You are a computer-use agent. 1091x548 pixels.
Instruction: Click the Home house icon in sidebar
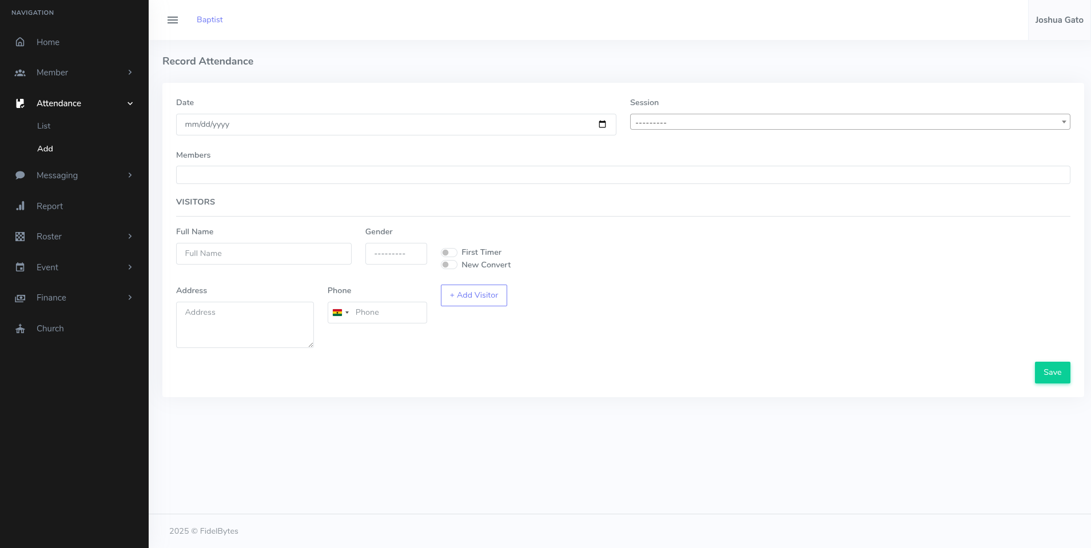tap(20, 42)
